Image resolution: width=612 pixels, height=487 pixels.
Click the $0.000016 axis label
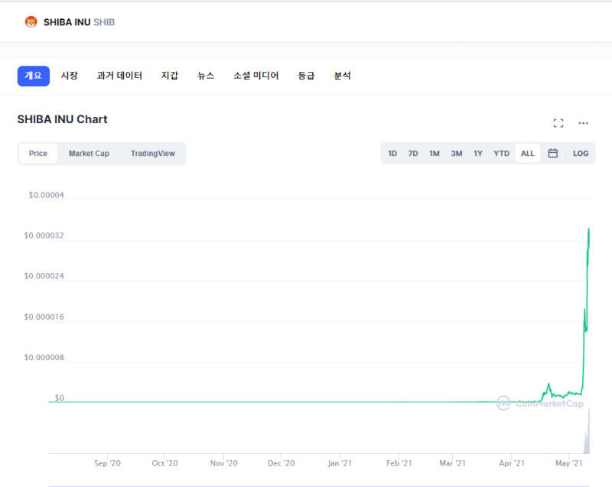[x=44, y=317]
